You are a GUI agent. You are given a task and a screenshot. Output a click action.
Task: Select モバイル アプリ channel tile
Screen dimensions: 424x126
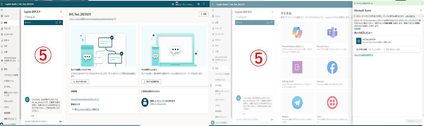(x=297, y=73)
